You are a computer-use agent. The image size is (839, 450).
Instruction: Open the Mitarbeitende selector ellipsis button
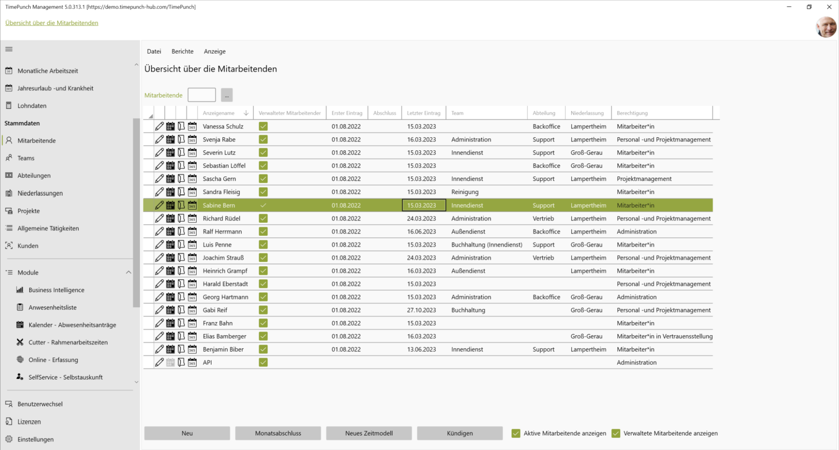[x=227, y=95]
